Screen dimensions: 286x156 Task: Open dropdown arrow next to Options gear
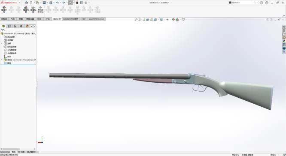click(89, 3)
